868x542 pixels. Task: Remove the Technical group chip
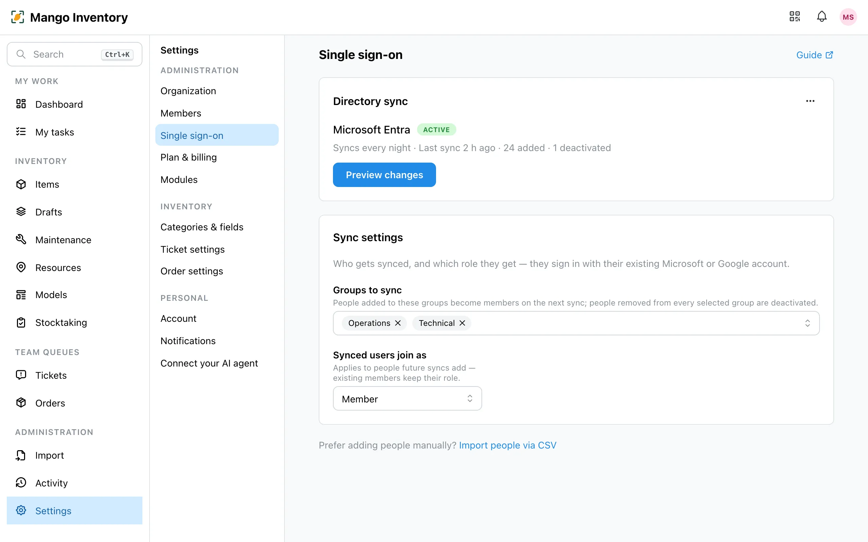point(462,323)
